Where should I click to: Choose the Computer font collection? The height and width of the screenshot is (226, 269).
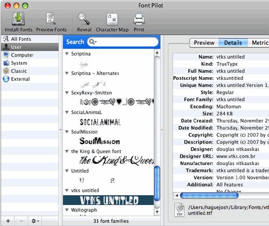tap(30, 55)
